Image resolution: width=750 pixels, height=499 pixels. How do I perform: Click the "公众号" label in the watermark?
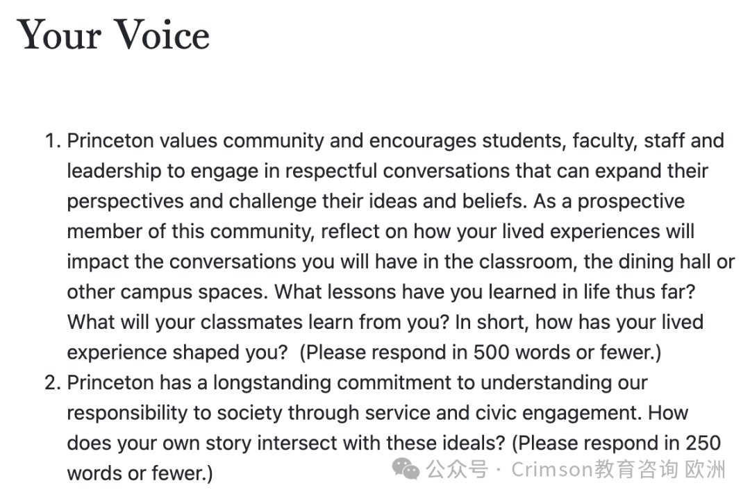tap(457, 469)
